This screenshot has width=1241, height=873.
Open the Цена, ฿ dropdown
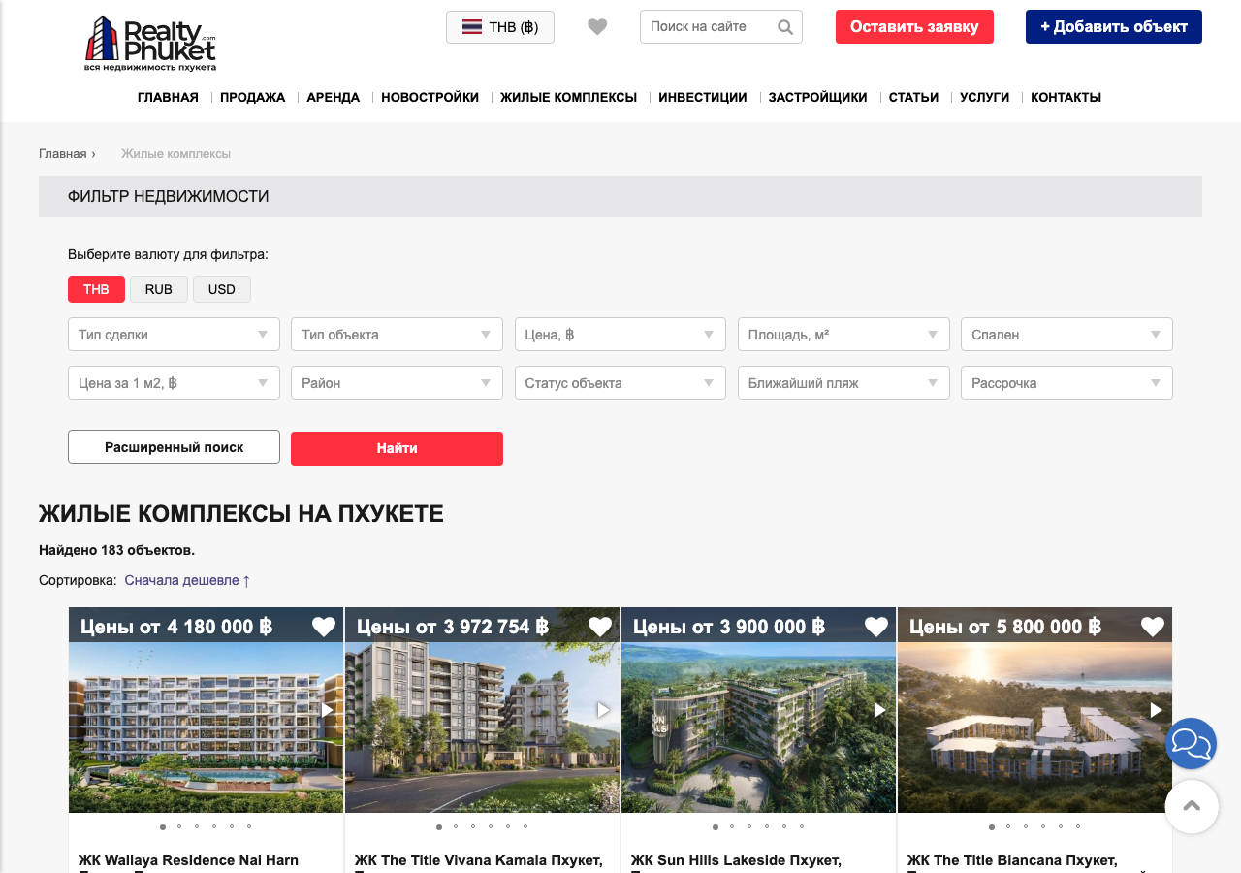[x=620, y=335]
